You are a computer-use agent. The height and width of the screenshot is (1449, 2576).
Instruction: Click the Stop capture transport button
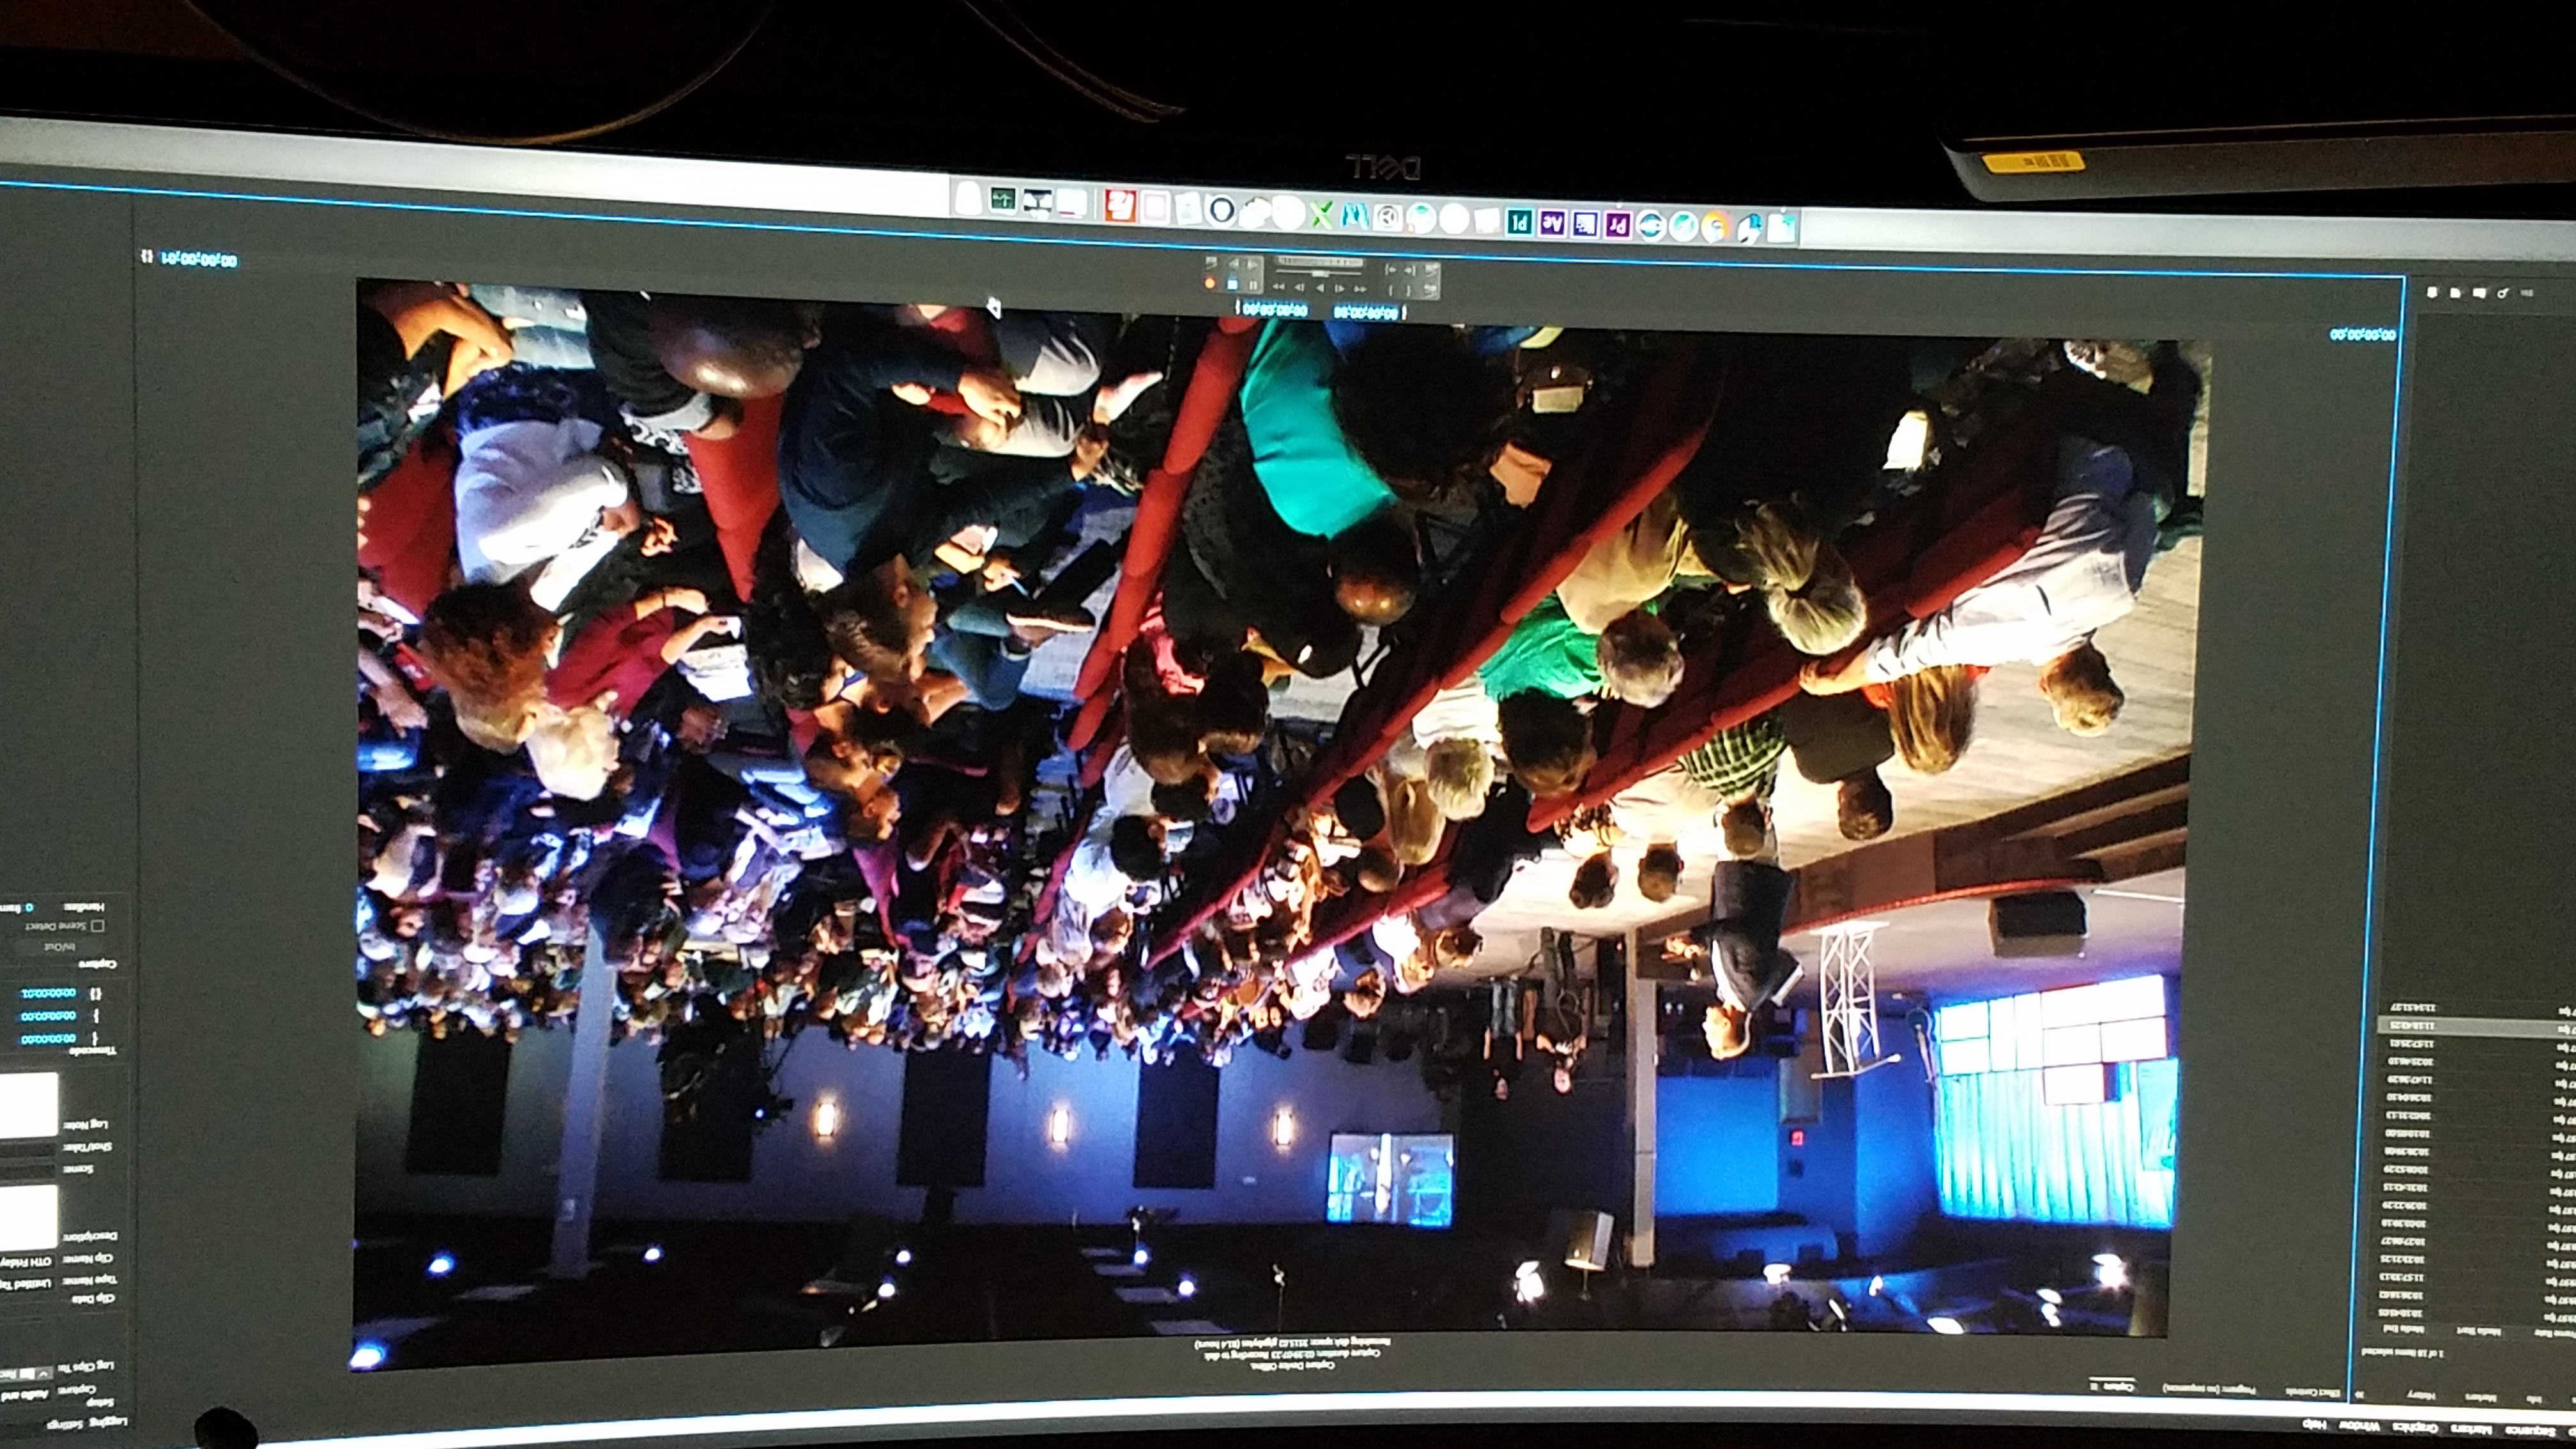pos(1233,285)
